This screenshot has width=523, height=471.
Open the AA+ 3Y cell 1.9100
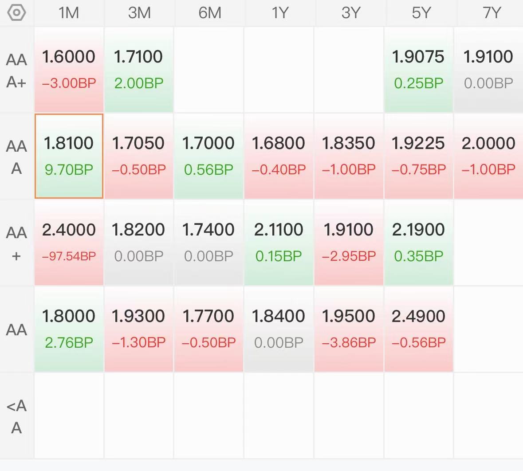[x=349, y=243]
